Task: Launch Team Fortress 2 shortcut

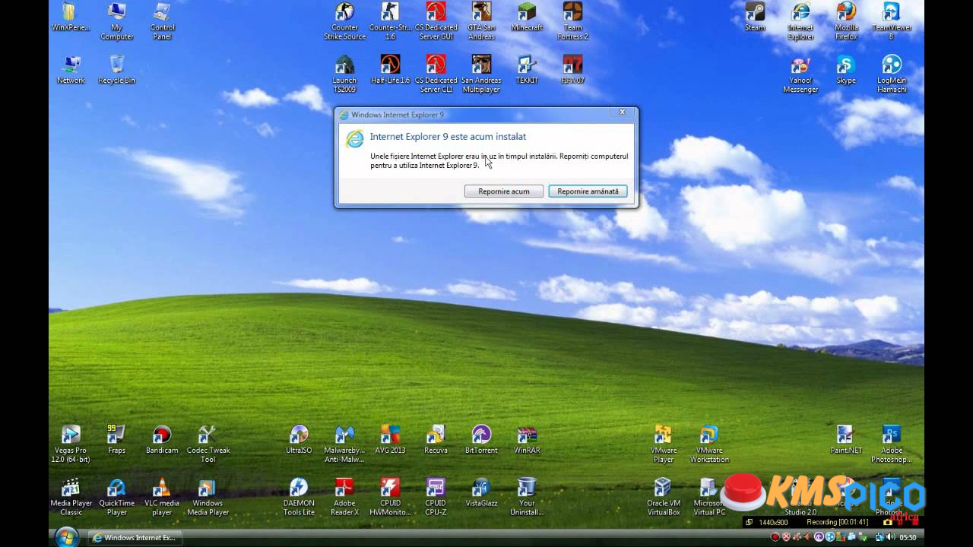Action: point(572,22)
